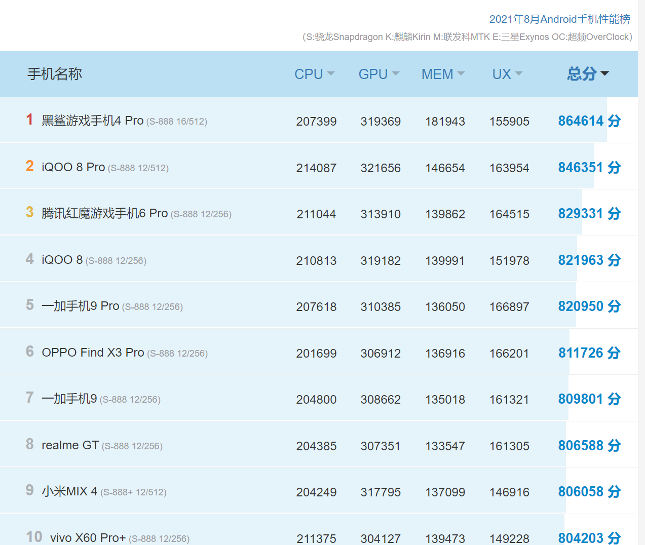Select the 一加手机9 entry
Screen dimensions: 645x545
pos(69,399)
